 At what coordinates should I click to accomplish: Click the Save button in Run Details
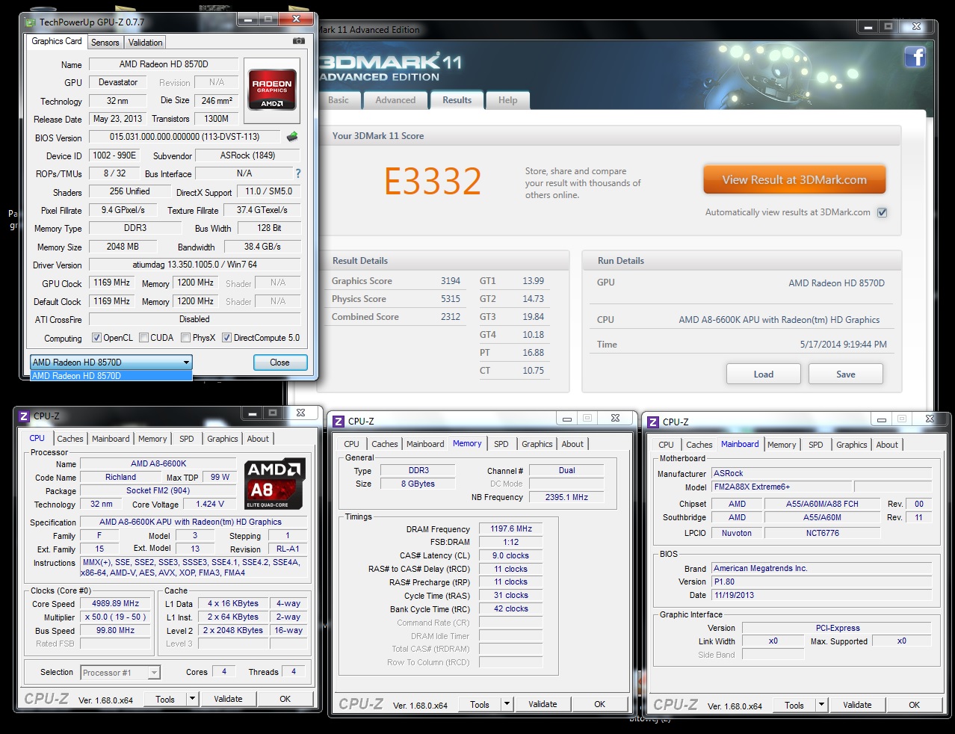[846, 374]
